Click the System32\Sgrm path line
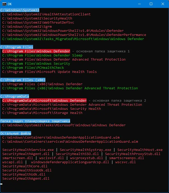Image resolution: width=169 pixels, height=193 pixels. 27,27
